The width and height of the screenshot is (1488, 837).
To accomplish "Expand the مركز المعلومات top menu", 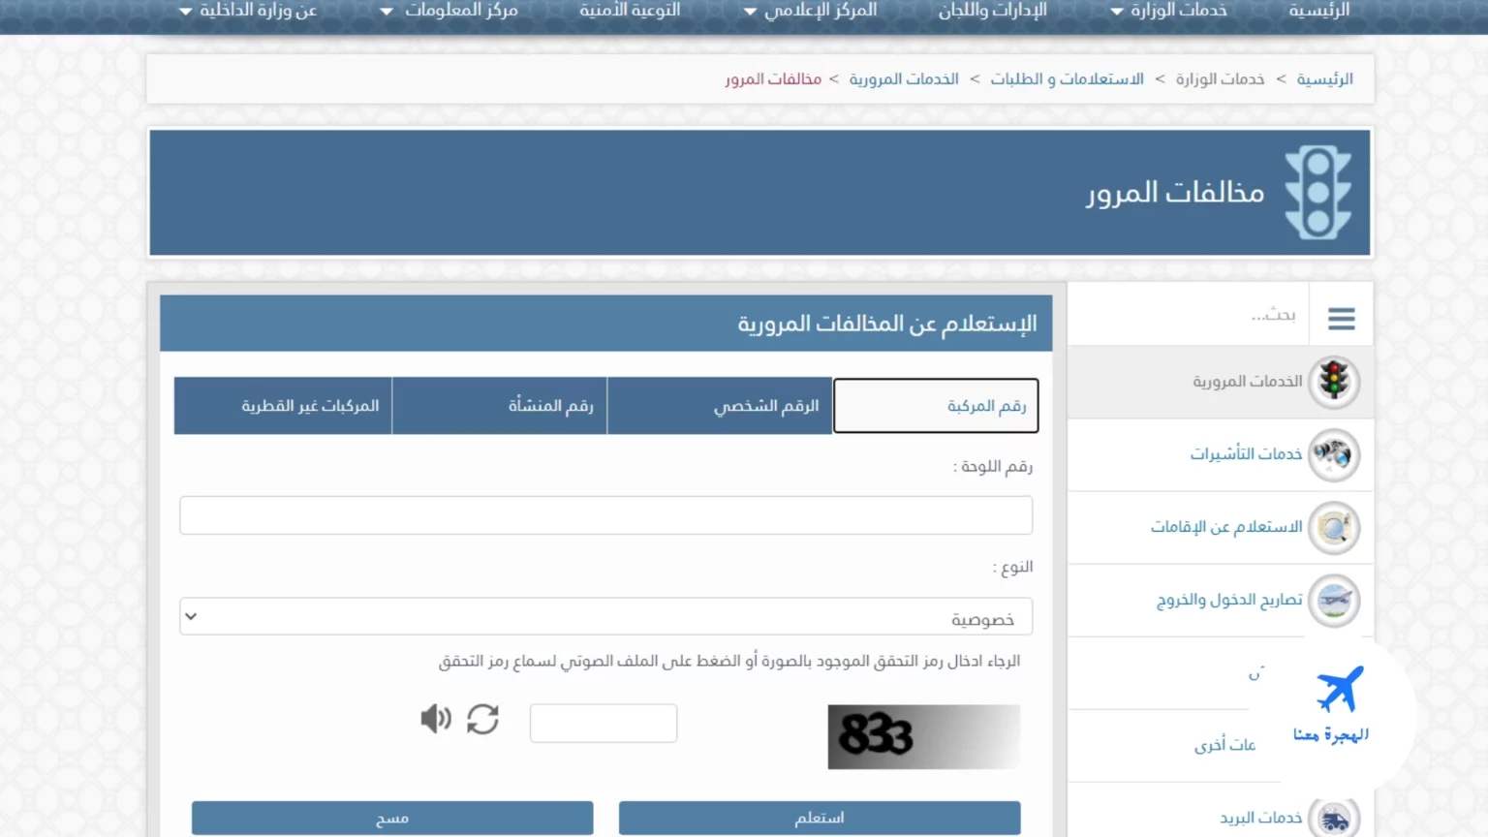I will pyautogui.click(x=449, y=11).
